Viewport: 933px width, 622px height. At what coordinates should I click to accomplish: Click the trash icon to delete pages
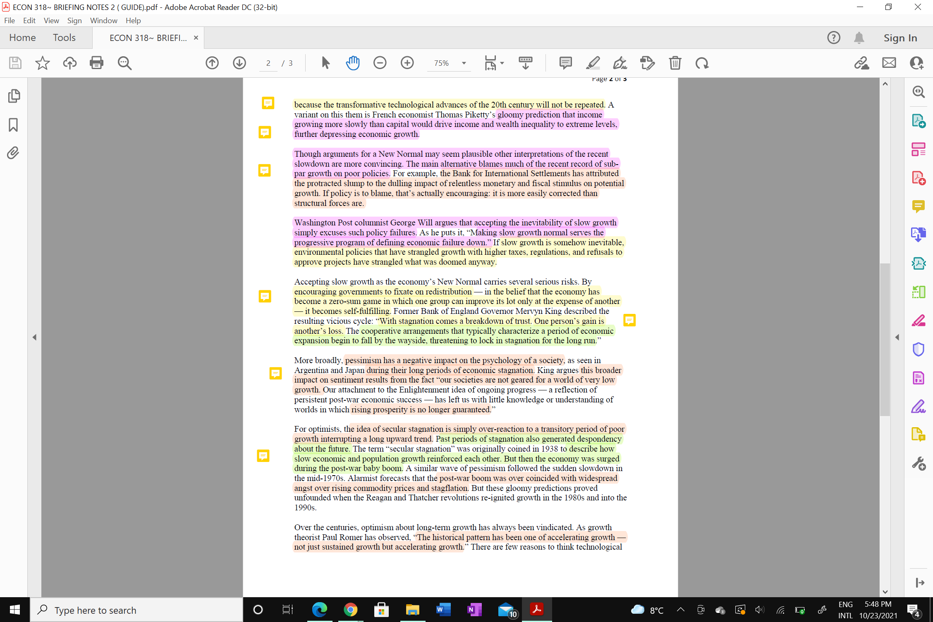click(675, 63)
